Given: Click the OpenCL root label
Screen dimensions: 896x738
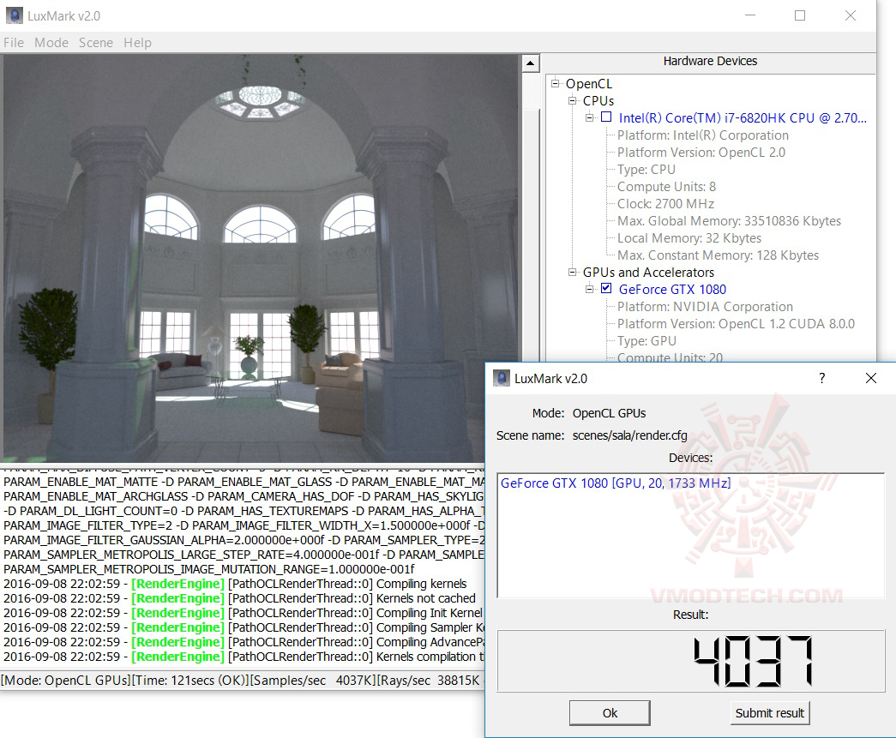Looking at the screenshot, I should point(588,84).
